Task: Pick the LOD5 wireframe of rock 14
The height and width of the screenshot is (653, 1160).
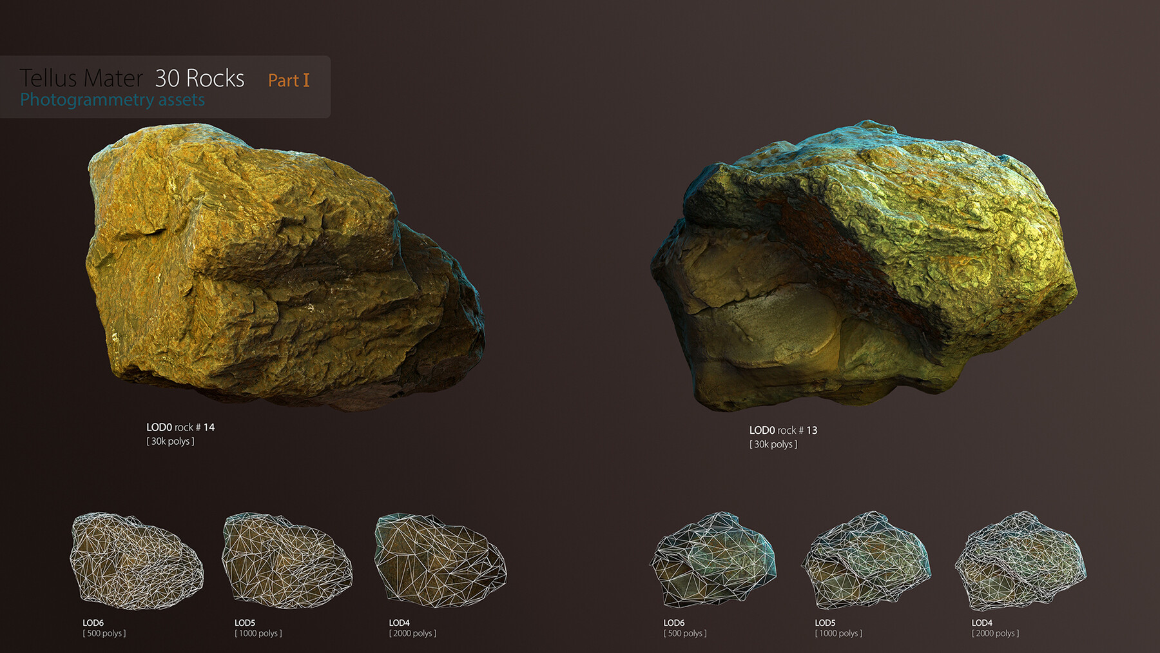Action: pyautogui.click(x=287, y=561)
